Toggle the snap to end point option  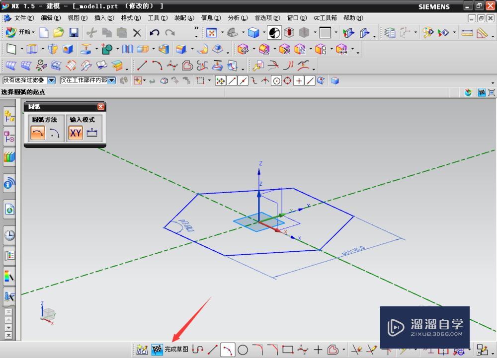point(232,81)
